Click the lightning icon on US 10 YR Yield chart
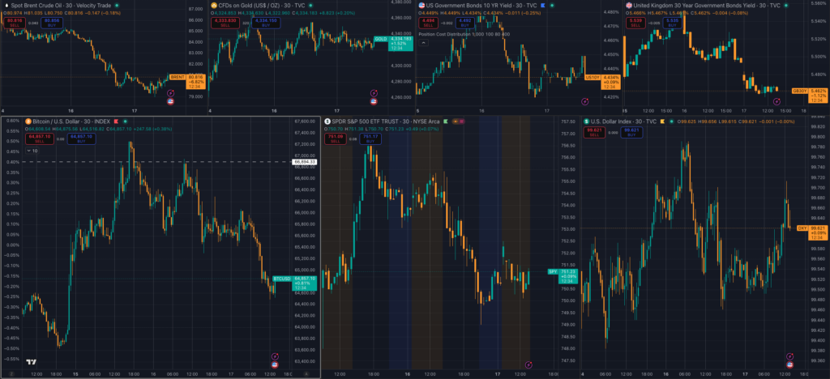Screen dimensions: 830x379 (585, 100)
